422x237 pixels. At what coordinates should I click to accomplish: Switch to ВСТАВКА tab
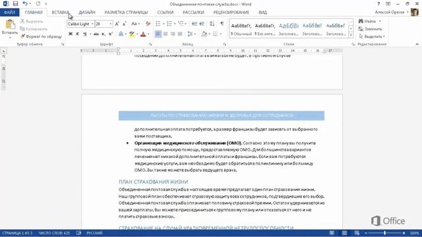click(61, 13)
